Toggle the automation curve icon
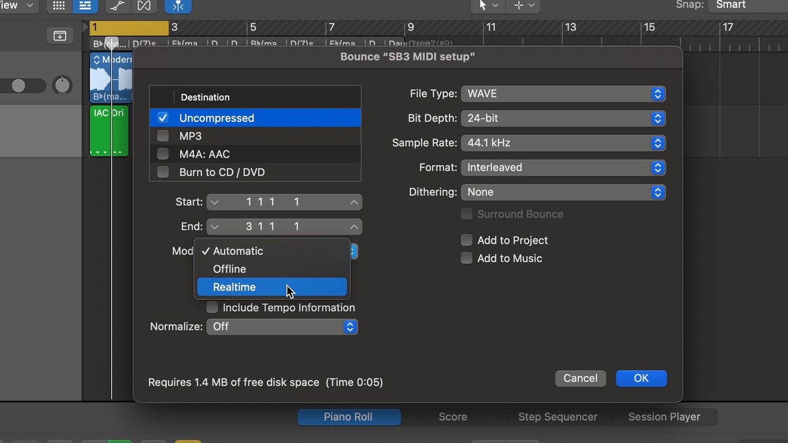The height and width of the screenshot is (443, 788). click(118, 6)
